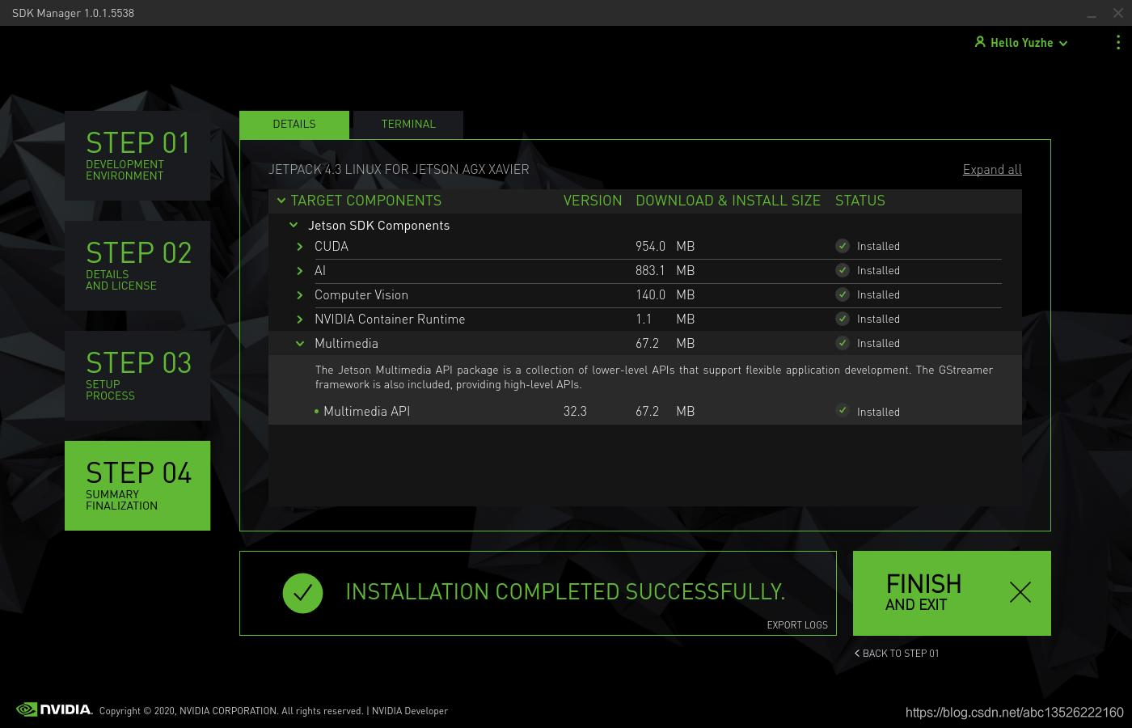Viewport: 1132px width, 728px height.
Task: Click the Installation Completed Successfully message
Action: click(x=565, y=592)
